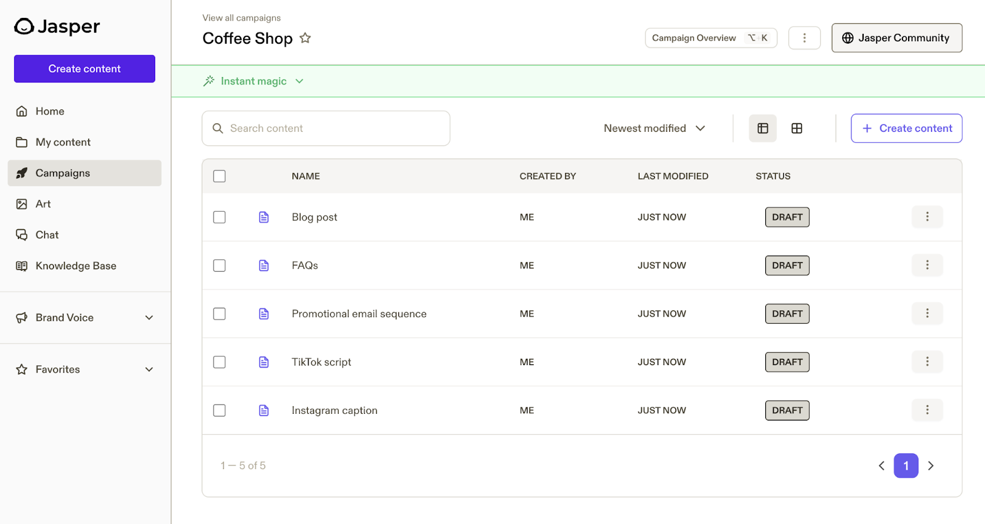Open more options for Blog post row
The image size is (985, 524).
[927, 217]
